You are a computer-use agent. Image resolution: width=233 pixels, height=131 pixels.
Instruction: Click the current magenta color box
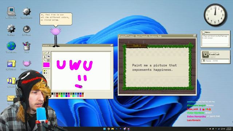(x=46, y=65)
